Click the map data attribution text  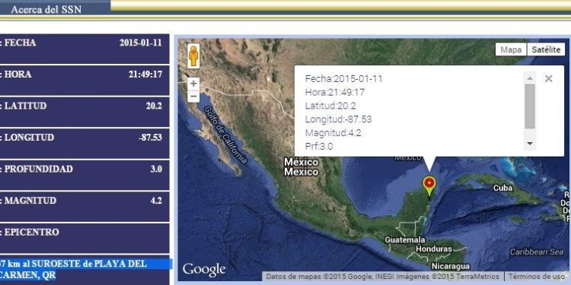384,277
